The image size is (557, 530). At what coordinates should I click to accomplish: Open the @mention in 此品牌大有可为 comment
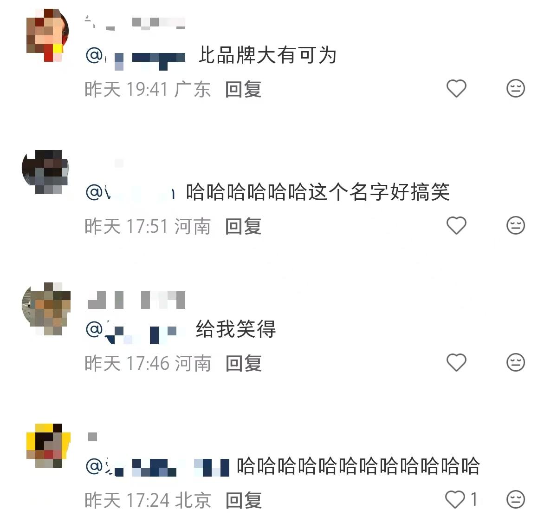(x=136, y=57)
